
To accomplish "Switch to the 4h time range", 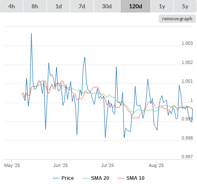I will click(11, 6).
